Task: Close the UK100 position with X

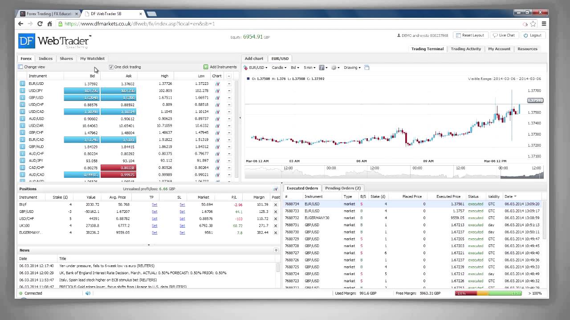Action: click(275, 226)
